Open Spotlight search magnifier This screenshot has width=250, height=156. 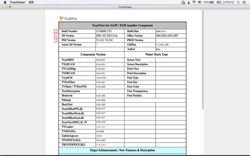tap(238, 2)
